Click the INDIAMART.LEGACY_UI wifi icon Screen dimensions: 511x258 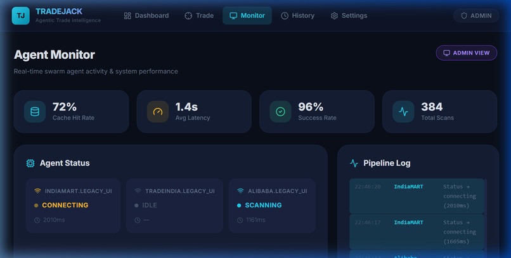(37, 191)
